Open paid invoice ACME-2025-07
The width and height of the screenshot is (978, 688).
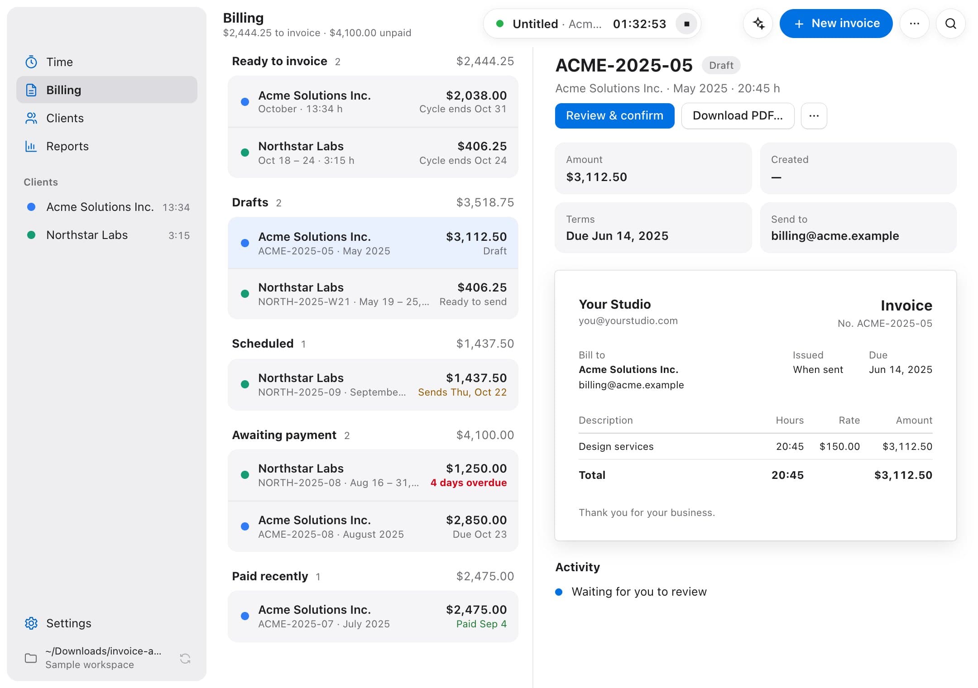coord(373,616)
